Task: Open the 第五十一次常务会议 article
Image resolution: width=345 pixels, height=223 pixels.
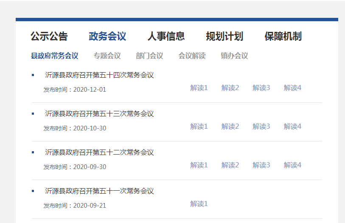Action: [99, 191]
